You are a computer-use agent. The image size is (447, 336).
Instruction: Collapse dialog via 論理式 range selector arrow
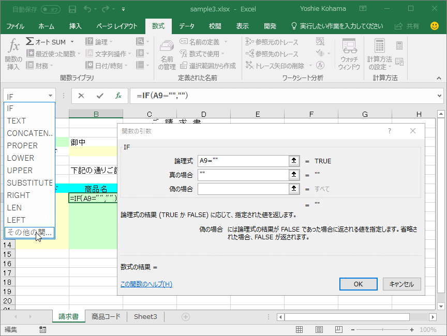[x=294, y=161]
